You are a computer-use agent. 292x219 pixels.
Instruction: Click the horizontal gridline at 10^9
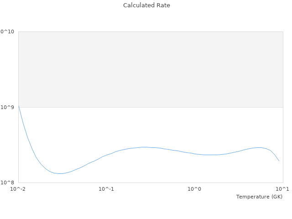pos(151,107)
